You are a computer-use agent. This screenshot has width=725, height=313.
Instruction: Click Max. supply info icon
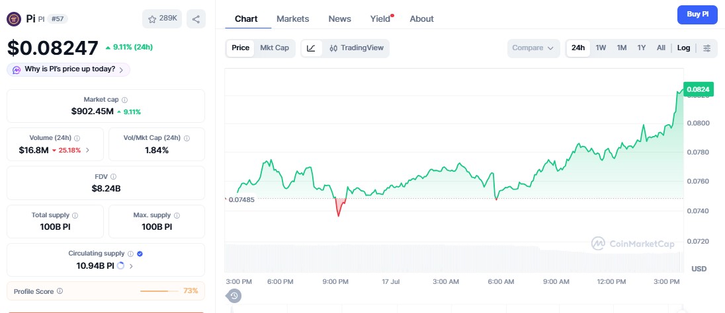click(177, 215)
